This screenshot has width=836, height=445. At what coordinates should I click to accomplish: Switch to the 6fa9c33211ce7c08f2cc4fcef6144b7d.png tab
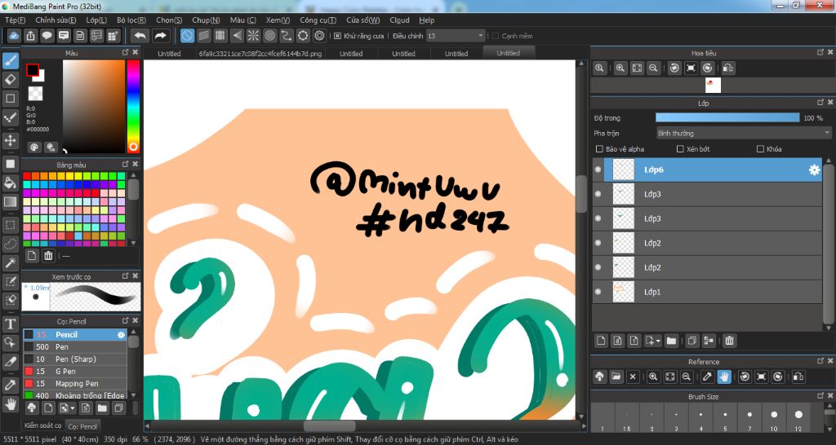pos(260,54)
